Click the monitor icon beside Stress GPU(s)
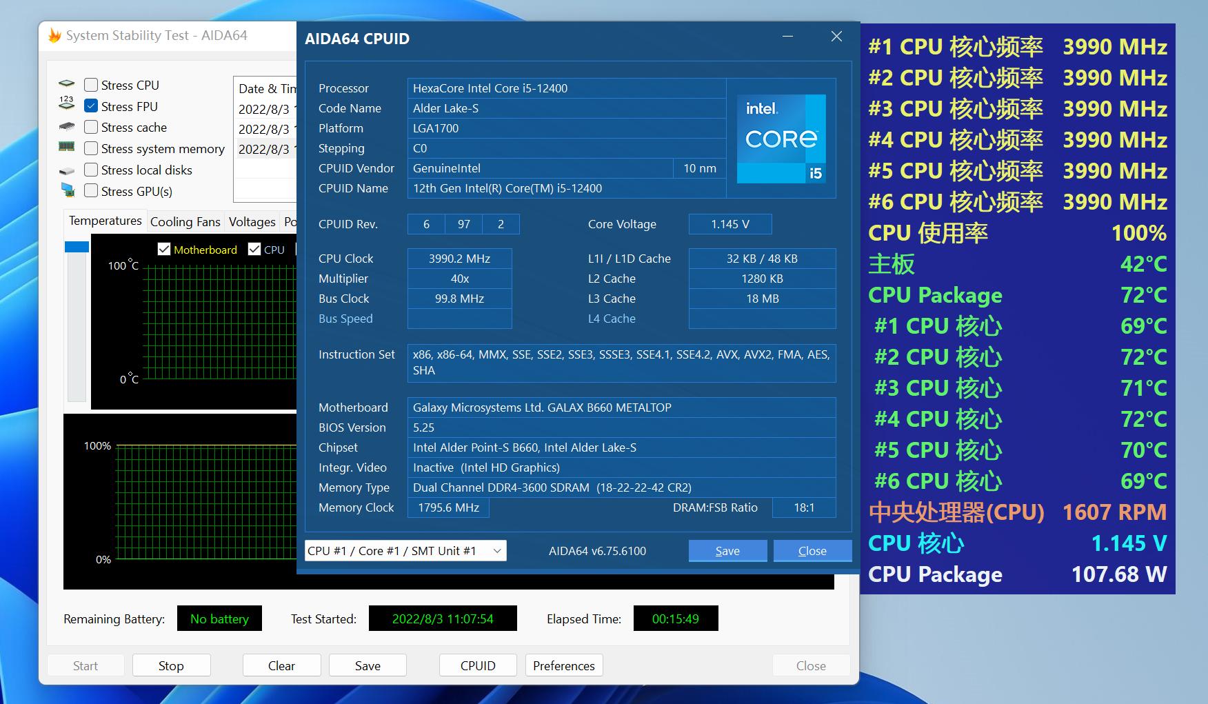Screen dimensions: 1208x704 (68, 190)
